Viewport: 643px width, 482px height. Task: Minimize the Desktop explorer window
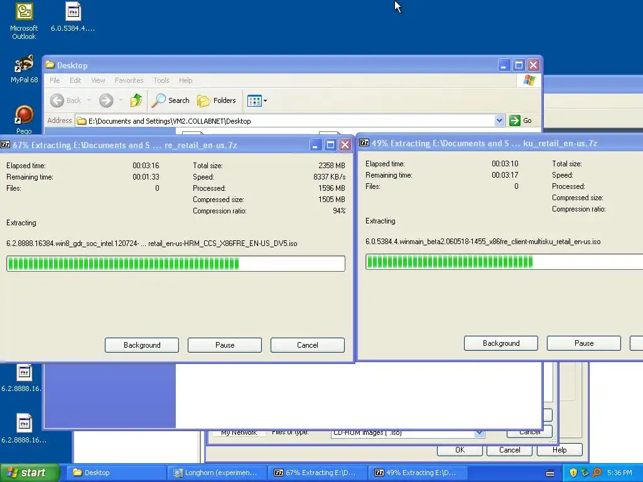click(504, 65)
